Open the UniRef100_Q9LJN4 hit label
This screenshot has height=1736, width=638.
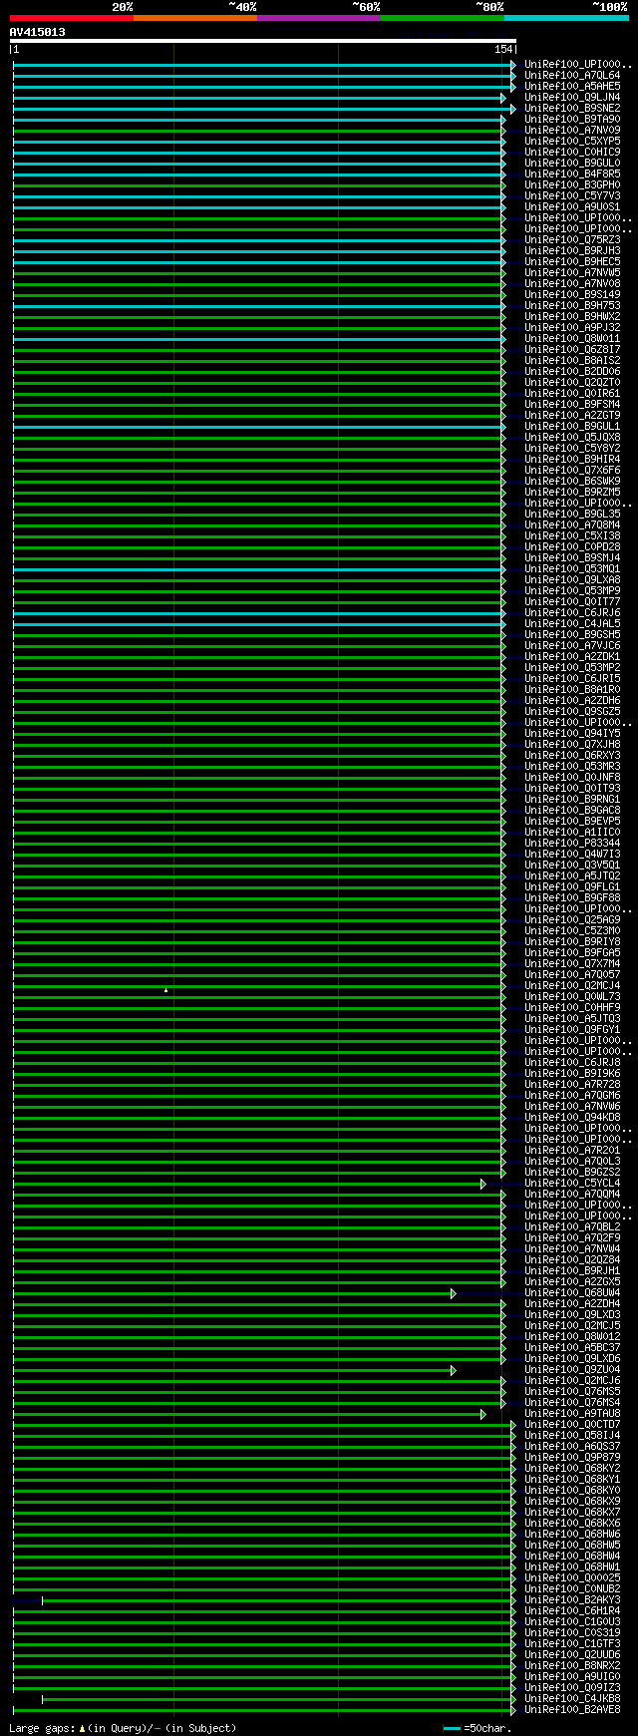pyautogui.click(x=572, y=98)
